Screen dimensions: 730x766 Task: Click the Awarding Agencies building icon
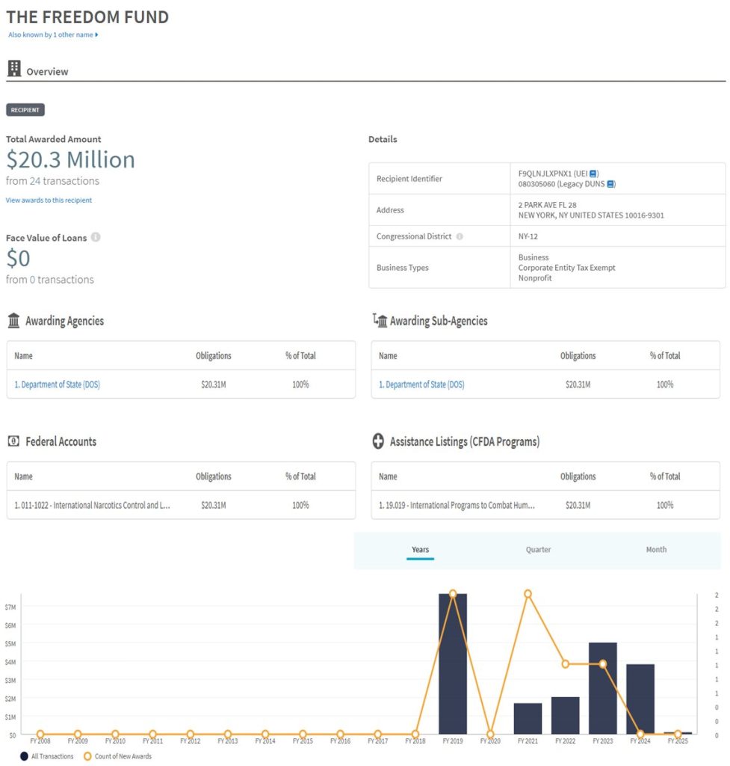[x=13, y=321]
